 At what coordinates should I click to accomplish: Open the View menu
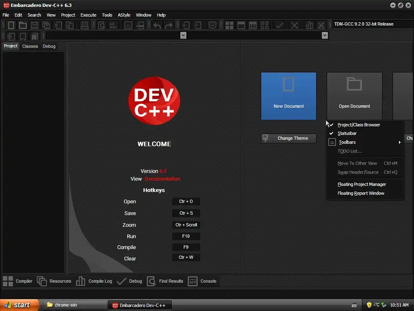coord(51,15)
